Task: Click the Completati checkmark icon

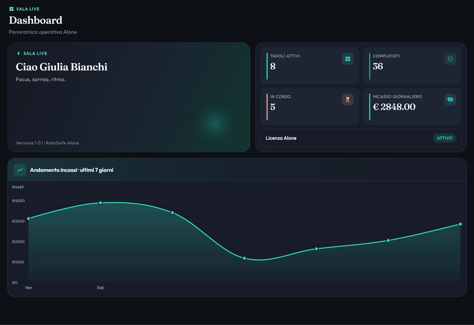Action: [x=450, y=59]
